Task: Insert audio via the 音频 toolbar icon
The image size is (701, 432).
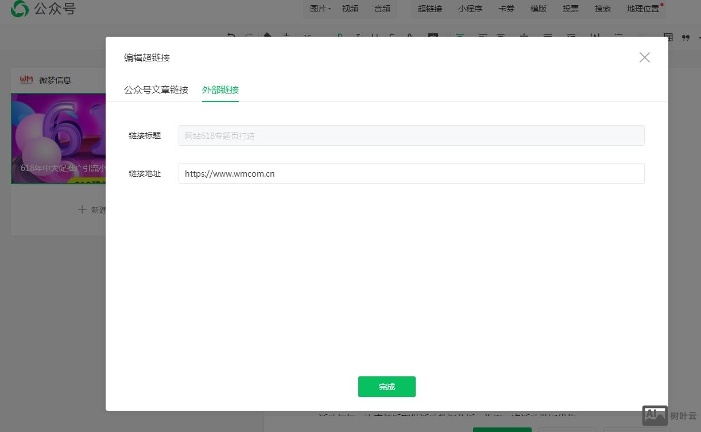Action: 382,8
